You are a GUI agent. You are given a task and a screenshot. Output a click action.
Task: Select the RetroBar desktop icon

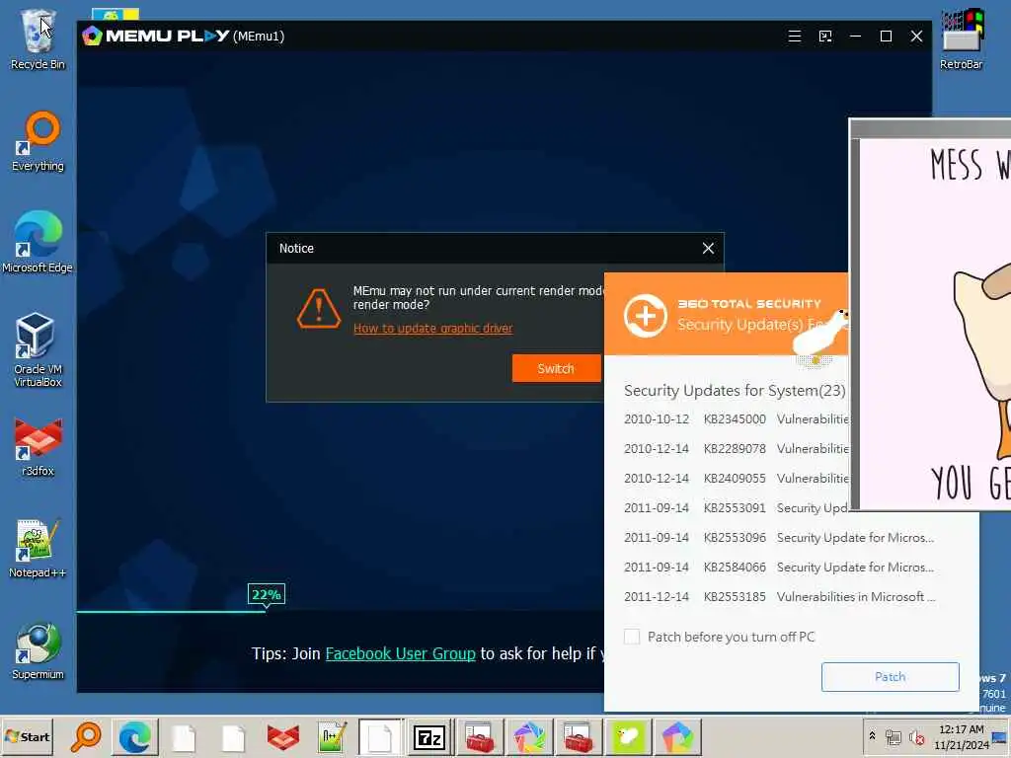point(962,39)
